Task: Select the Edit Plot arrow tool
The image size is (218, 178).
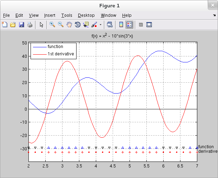Action: [41, 25]
